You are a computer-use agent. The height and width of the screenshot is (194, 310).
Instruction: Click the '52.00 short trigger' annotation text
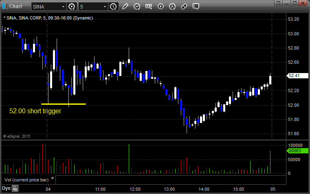pos(35,111)
